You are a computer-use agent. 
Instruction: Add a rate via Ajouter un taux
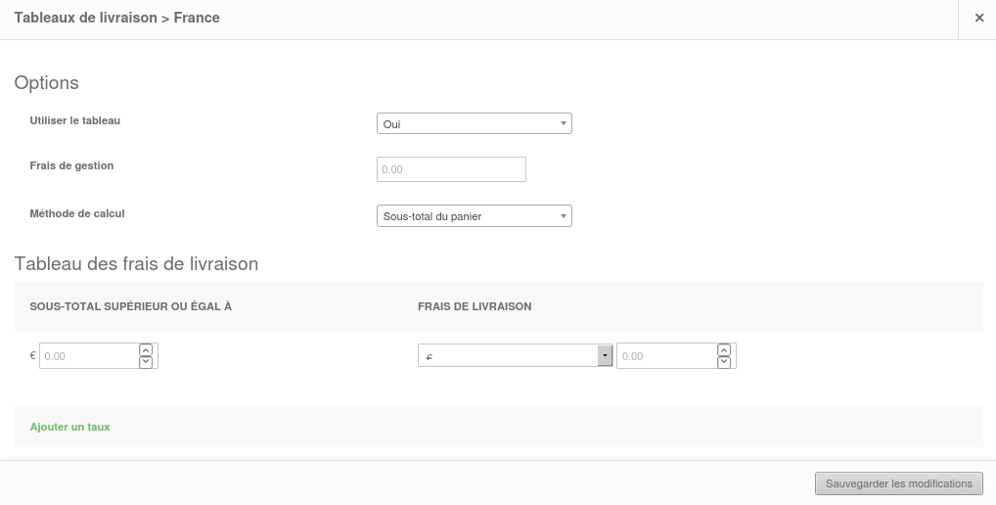tap(69, 427)
